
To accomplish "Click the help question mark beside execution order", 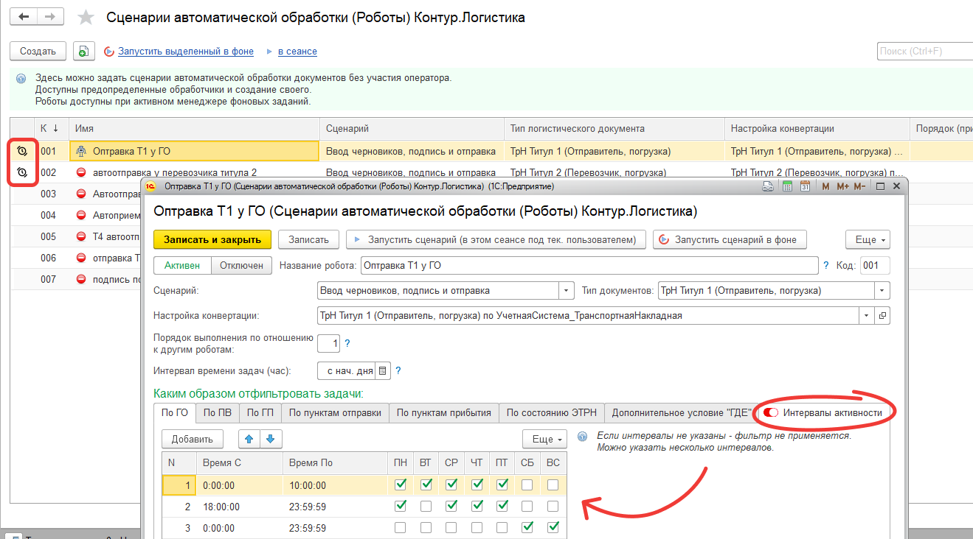I will tap(347, 343).
